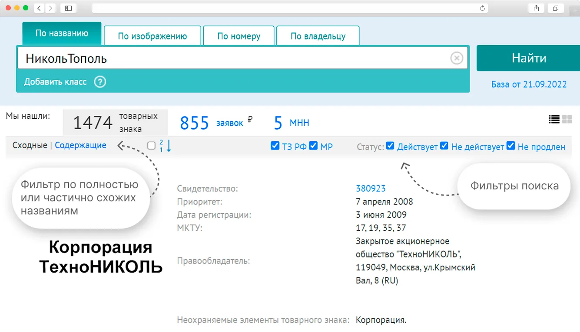The height and width of the screenshot is (332, 580).
Task: Show all tabs overview icon
Action: tap(555, 8)
